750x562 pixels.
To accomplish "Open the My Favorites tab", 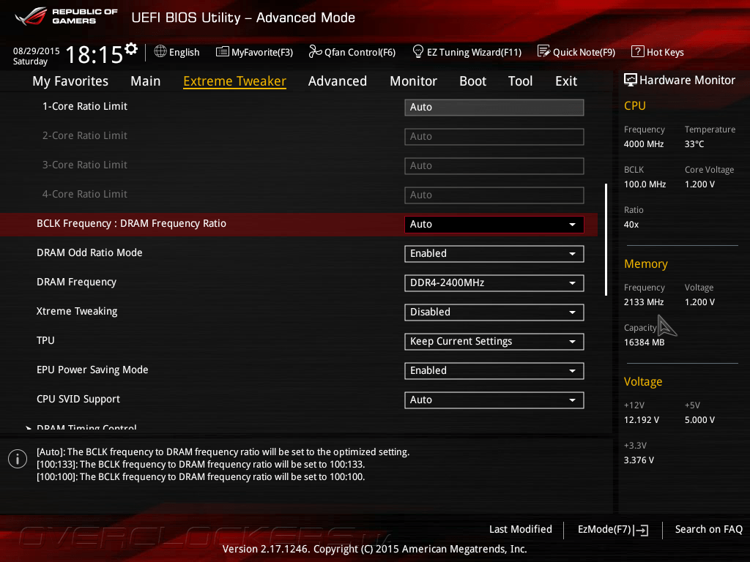I will [x=70, y=81].
